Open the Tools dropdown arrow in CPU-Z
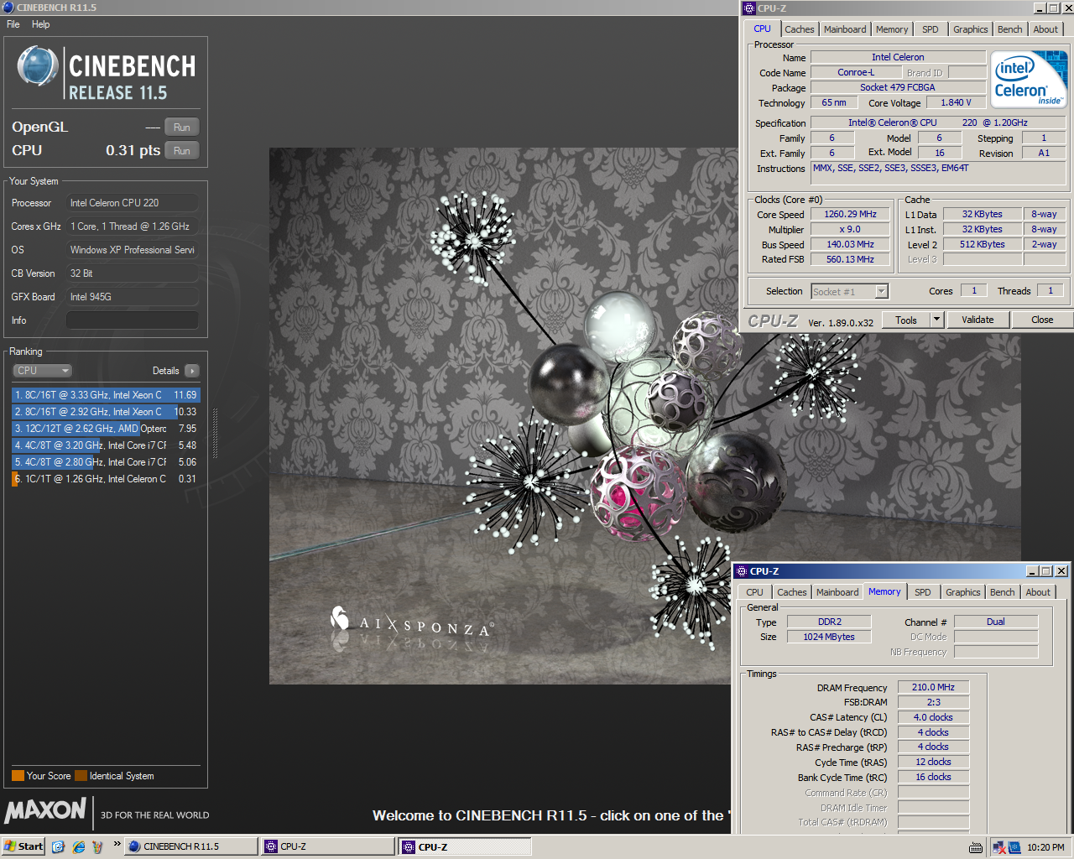 pos(937,320)
